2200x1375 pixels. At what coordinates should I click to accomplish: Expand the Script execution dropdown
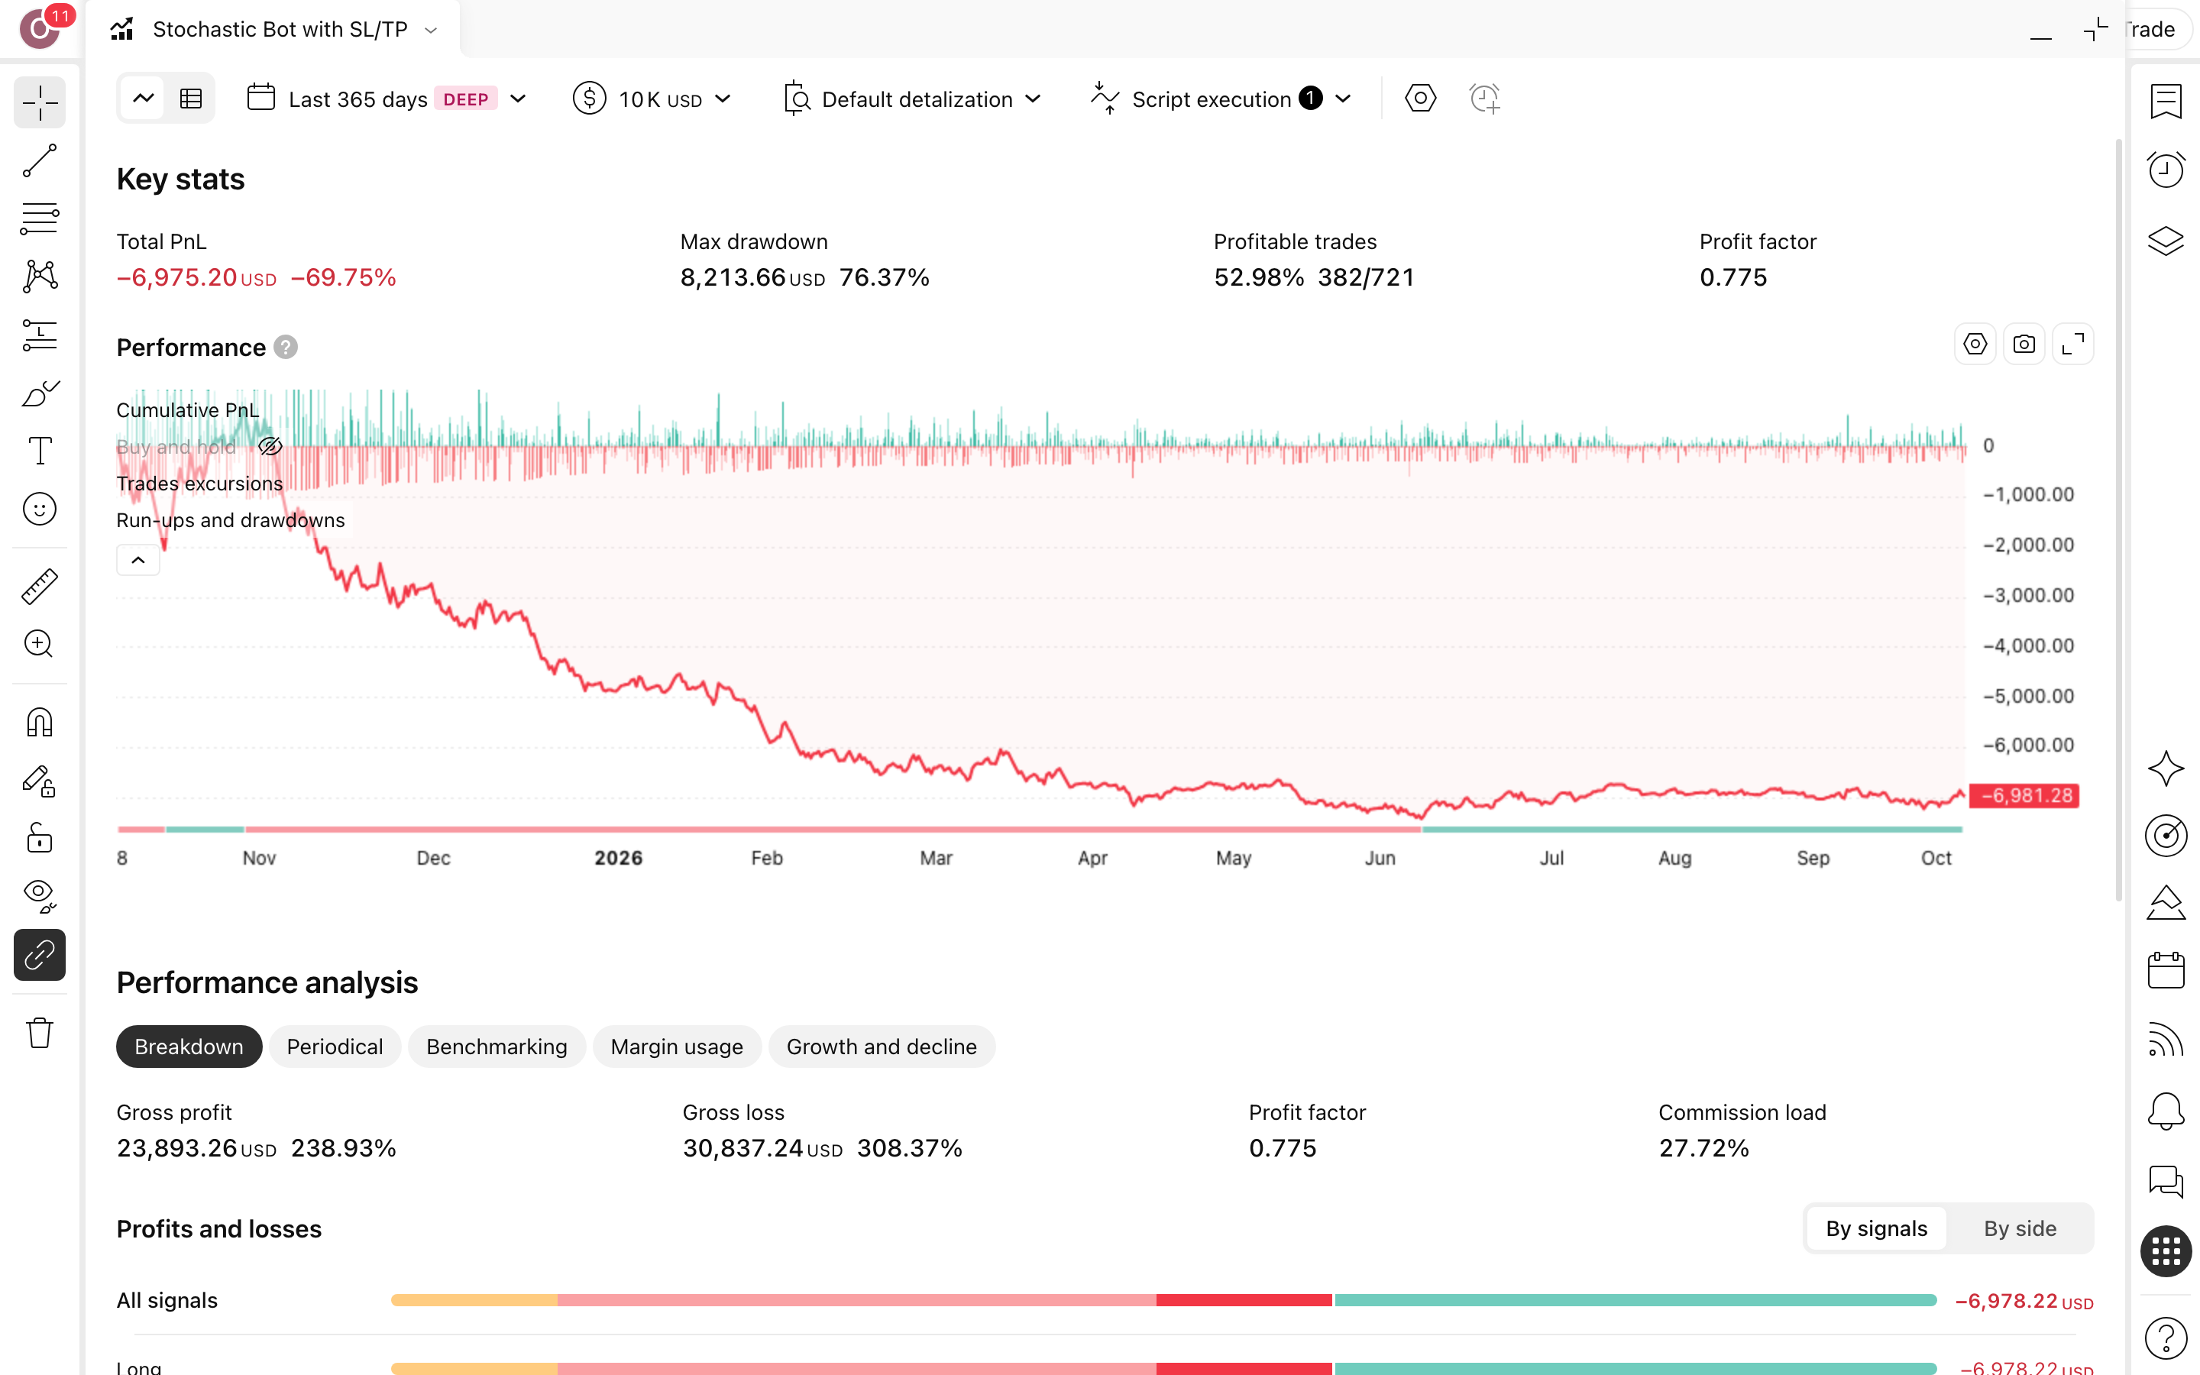[x=1221, y=99]
